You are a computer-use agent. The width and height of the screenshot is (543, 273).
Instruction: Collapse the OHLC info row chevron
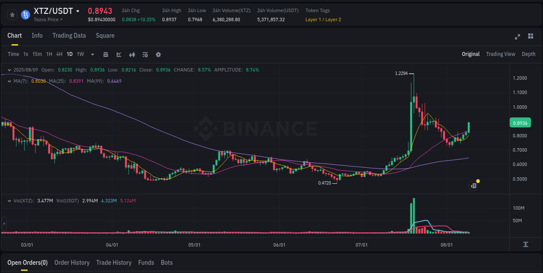coord(10,69)
